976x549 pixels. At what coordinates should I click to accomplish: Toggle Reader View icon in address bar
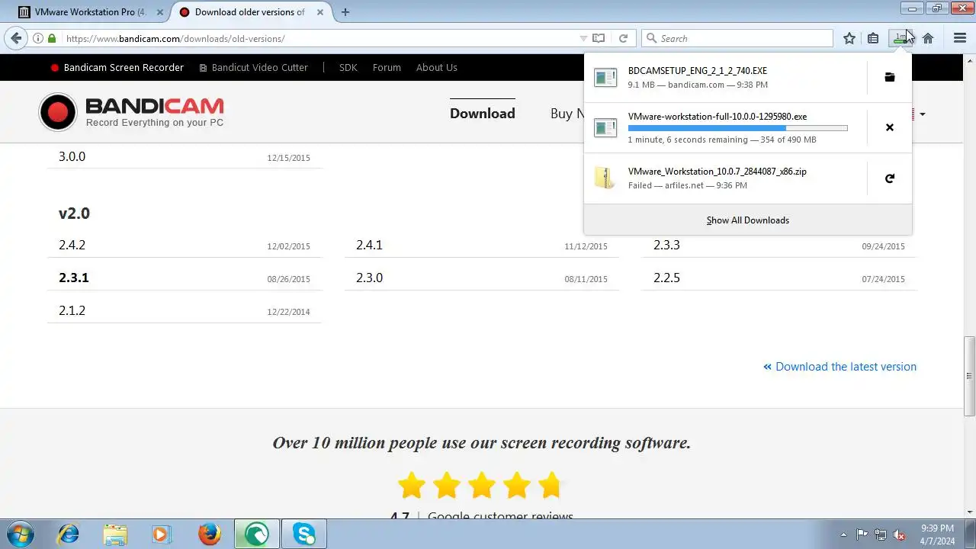click(x=599, y=38)
